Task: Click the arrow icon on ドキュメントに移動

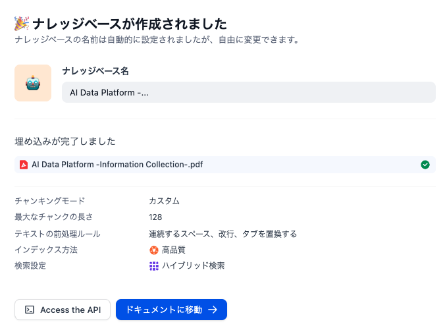Action: 213,310
